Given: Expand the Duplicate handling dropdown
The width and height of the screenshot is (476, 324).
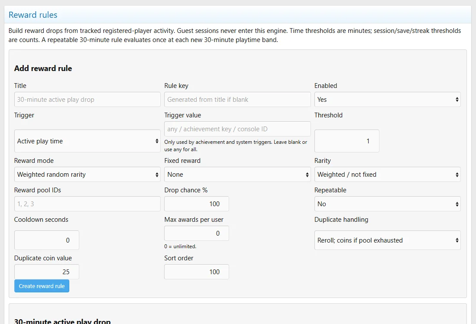Looking at the screenshot, I should coord(387,240).
